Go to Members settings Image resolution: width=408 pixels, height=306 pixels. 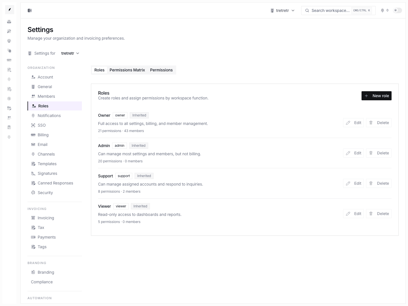pyautogui.click(x=55, y=96)
